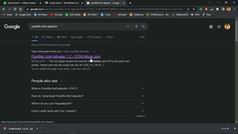Open the More search filters dropdown
The image size is (238, 134).
(109, 37)
